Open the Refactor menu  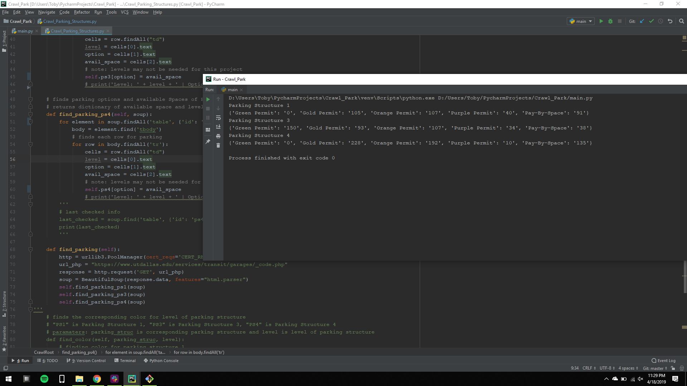pyautogui.click(x=82, y=12)
